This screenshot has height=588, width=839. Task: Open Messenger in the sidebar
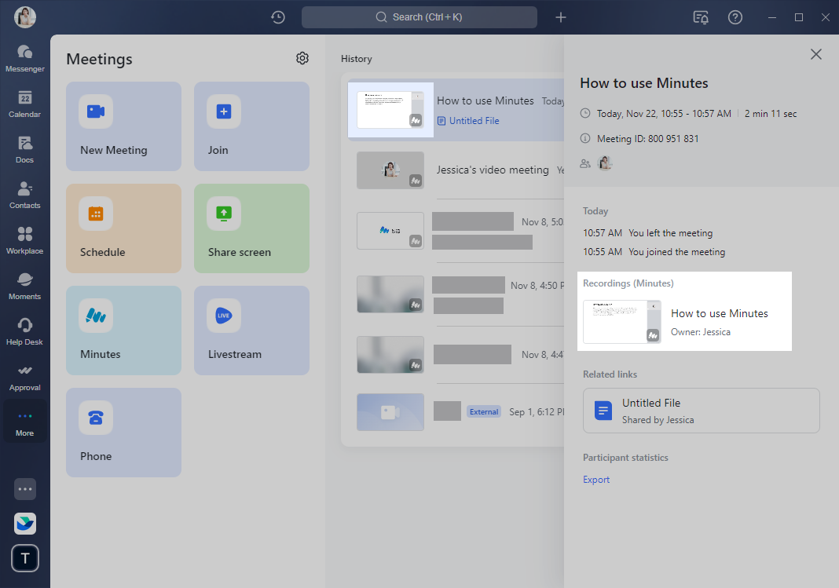click(24, 58)
